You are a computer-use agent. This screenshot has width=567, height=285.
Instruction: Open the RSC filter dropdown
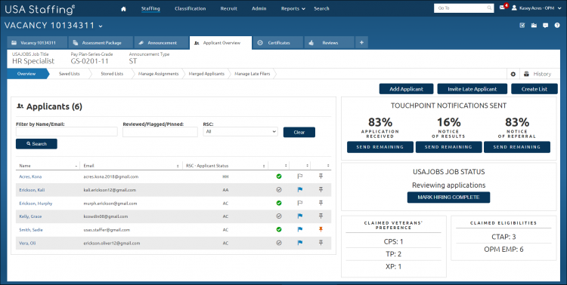coord(240,132)
